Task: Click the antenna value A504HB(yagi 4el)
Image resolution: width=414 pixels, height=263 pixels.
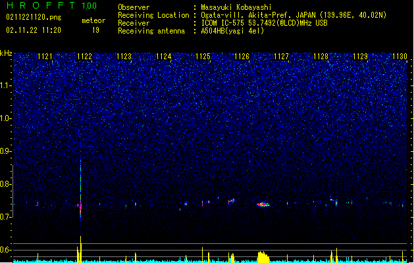Action: (x=232, y=31)
